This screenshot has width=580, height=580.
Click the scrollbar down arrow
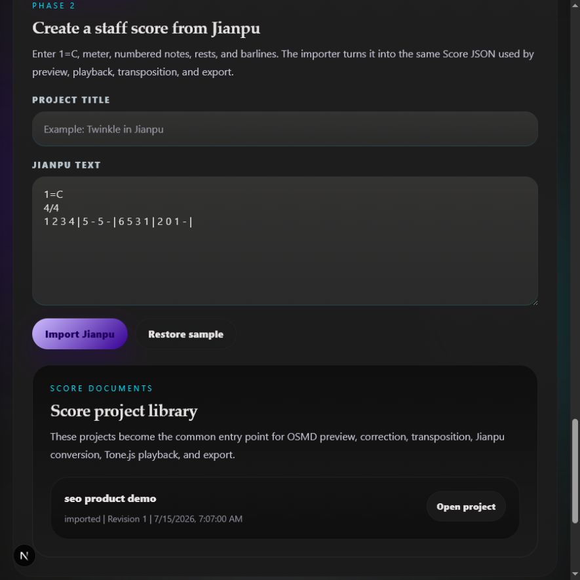click(575, 575)
